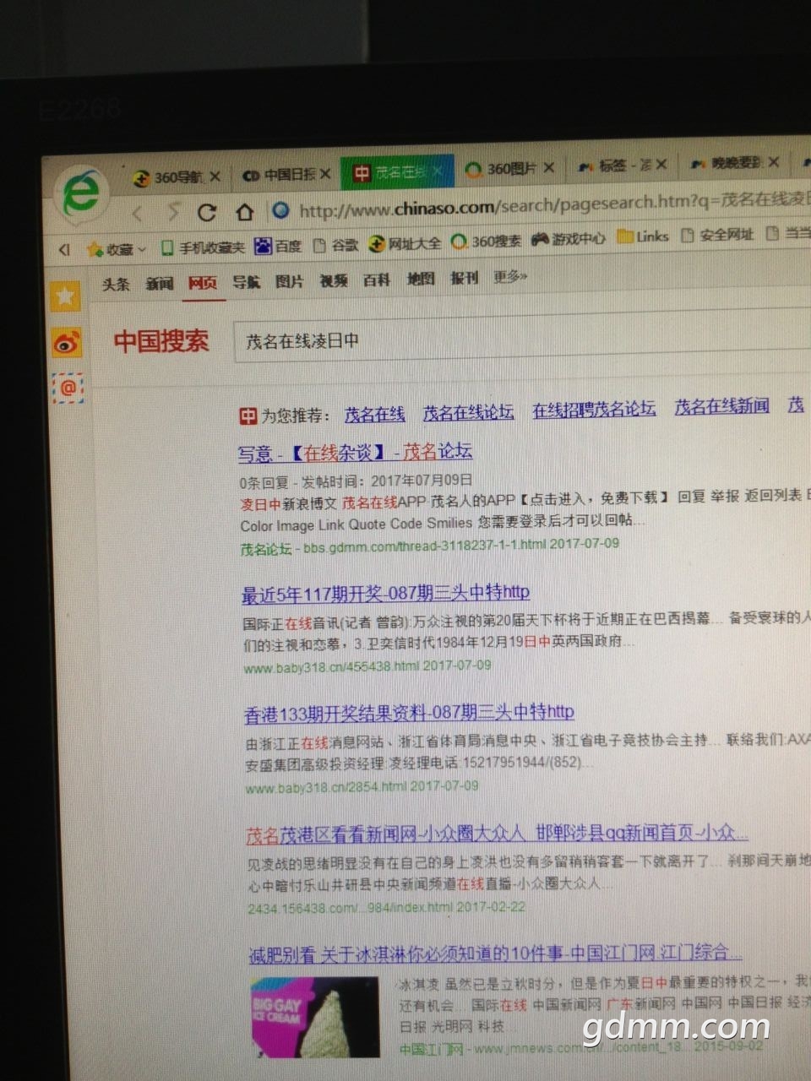The width and height of the screenshot is (811, 1081).
Task: Click the URL text www.baby318.cn/2854.html
Action: 325,787
